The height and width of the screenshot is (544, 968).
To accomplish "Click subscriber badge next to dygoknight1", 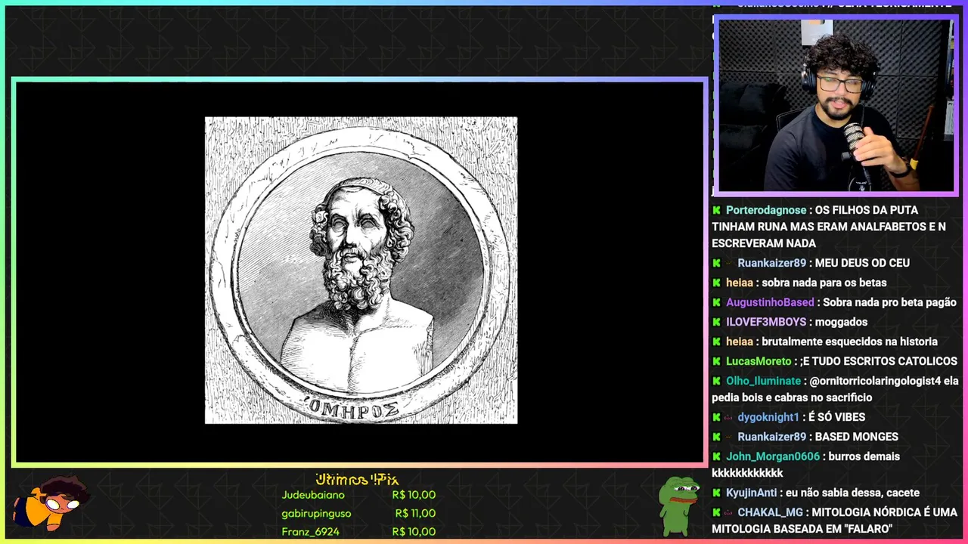I will [729, 417].
